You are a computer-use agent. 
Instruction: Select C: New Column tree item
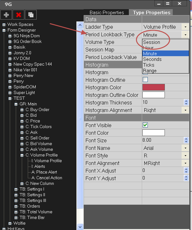point(40,183)
